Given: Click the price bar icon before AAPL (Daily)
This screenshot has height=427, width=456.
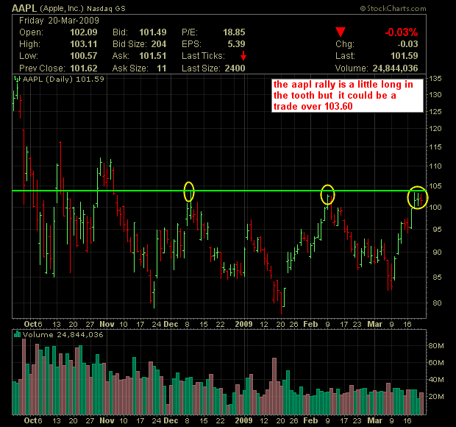Looking at the screenshot, I should tap(17, 79).
